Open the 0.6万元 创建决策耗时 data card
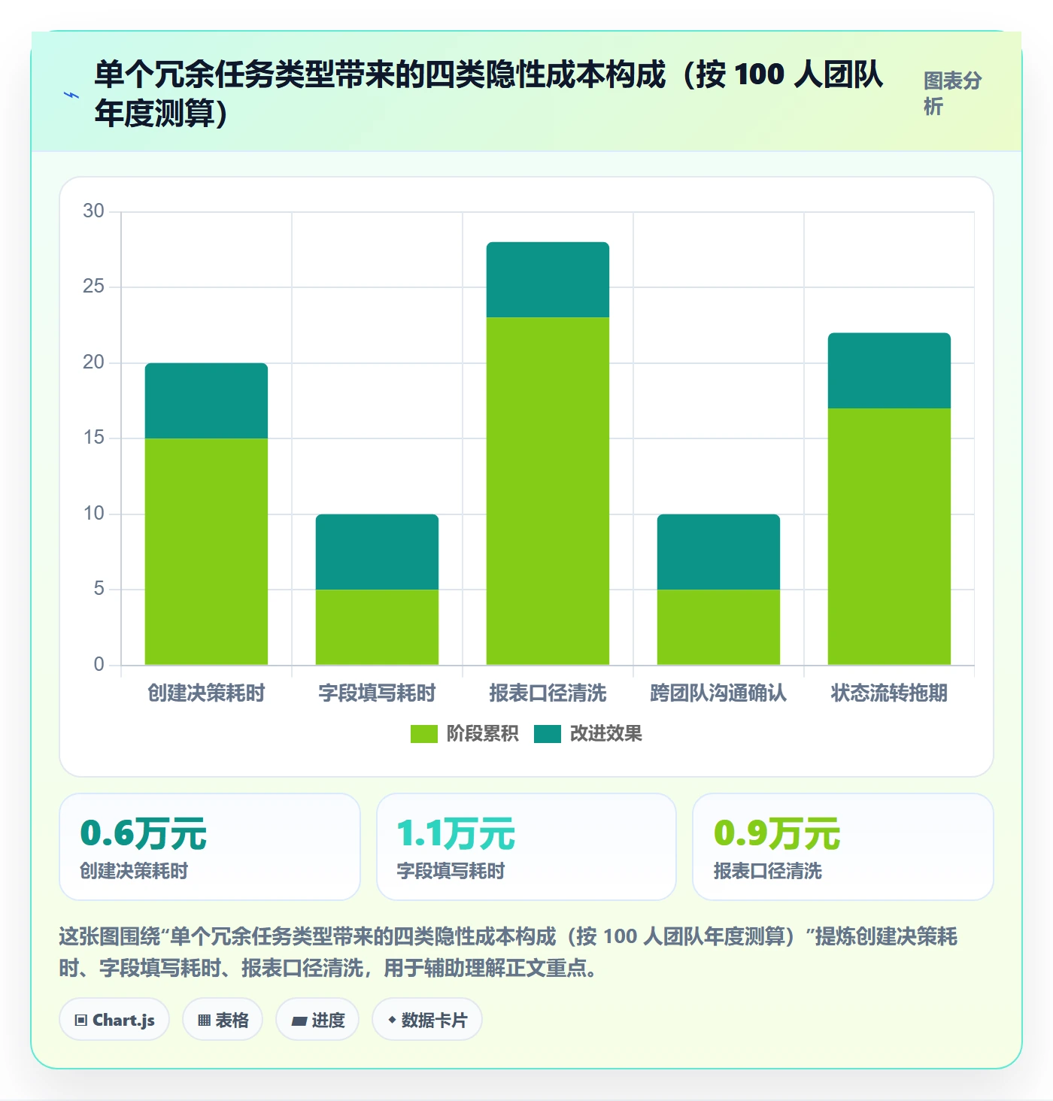The image size is (1053, 1101). click(210, 847)
